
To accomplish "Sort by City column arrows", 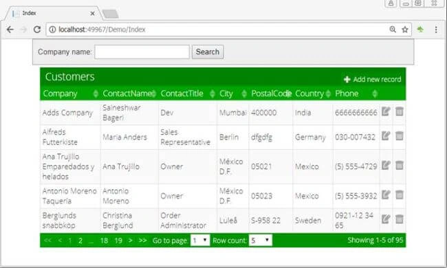I will [244, 93].
